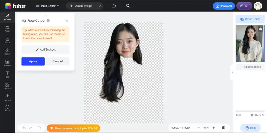Click the Fotor logo
Image resolution: width=267 pixels, height=133 pixels.
[15, 6]
